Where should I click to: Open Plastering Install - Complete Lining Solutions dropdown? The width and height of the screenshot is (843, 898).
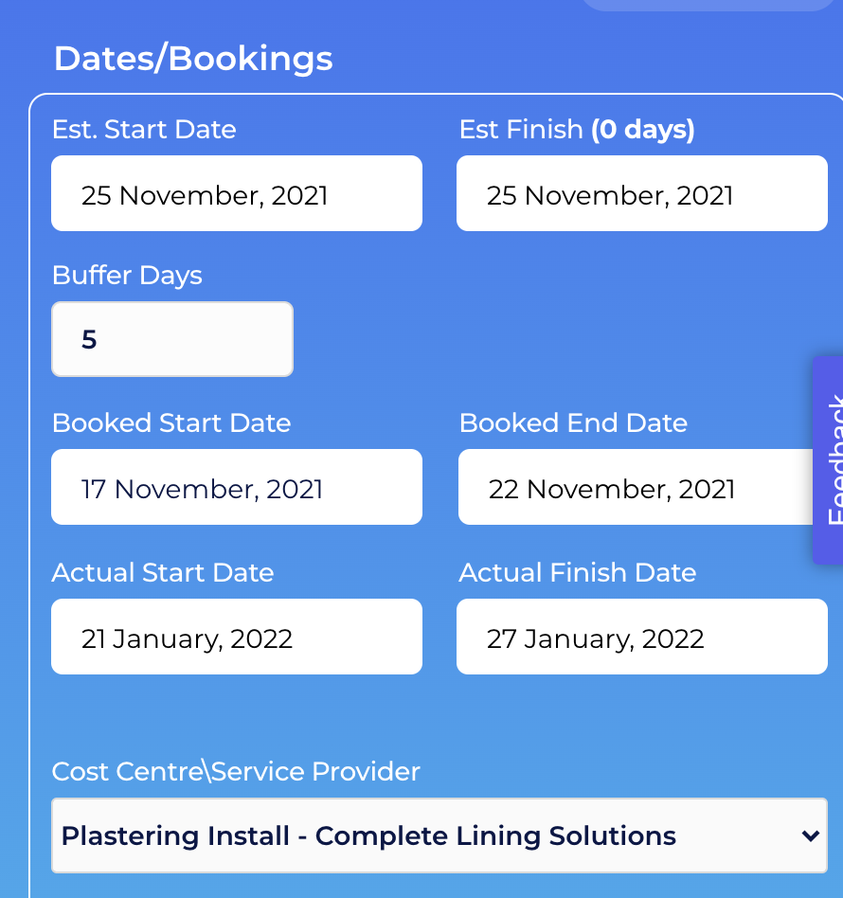click(439, 835)
